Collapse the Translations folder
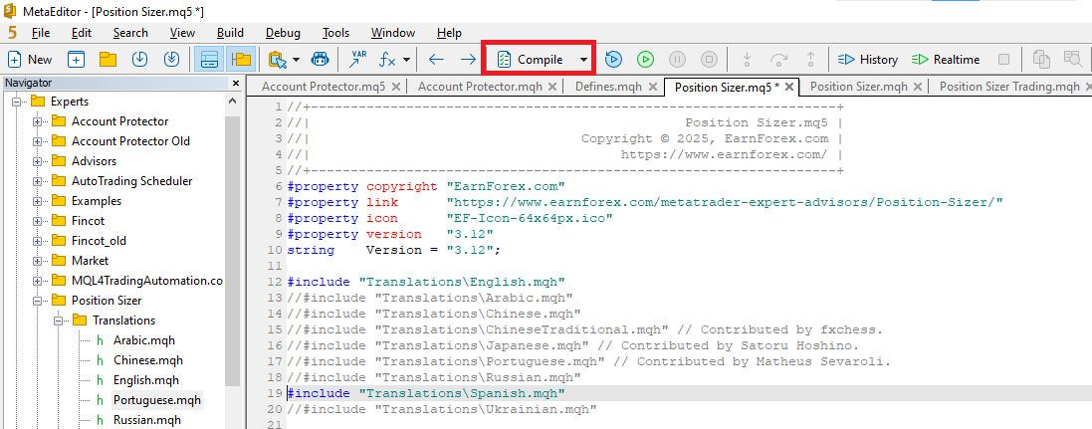 point(59,321)
